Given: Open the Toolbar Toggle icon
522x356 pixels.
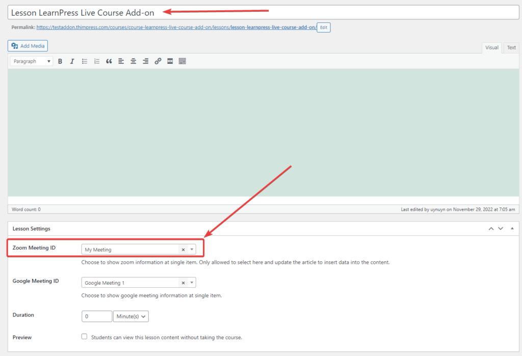Looking at the screenshot, I should click(182, 61).
